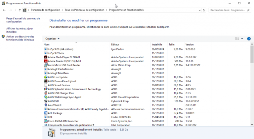Go back with the left arrow
Image resolution: width=254 pixels, height=139 pixels.
(x=4, y=10)
